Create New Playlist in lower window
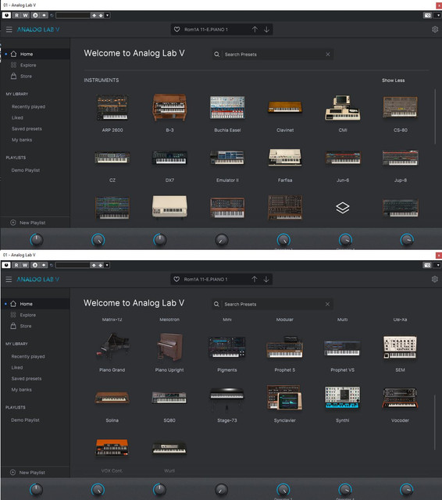This screenshot has width=442, height=500. [x=28, y=473]
